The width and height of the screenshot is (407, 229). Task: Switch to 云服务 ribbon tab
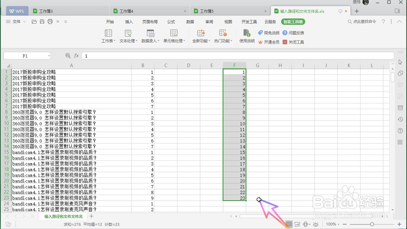(270, 22)
